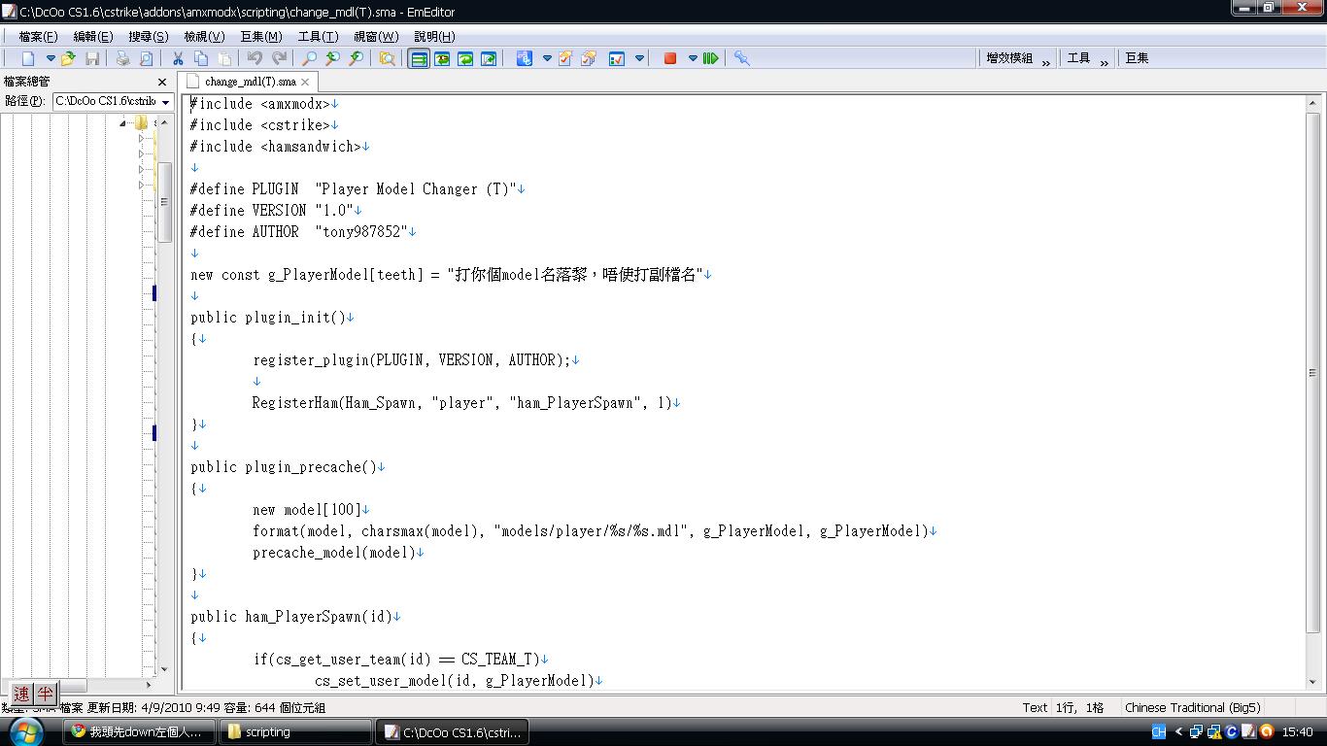Open the 巨集(M) menu
This screenshot has width=1327, height=746.
pyautogui.click(x=261, y=36)
